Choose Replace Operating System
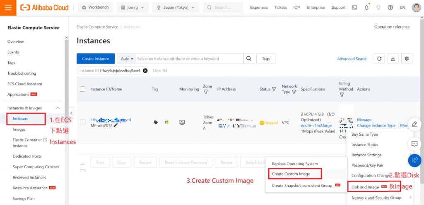This screenshot has width=424, height=205. (x=295, y=164)
